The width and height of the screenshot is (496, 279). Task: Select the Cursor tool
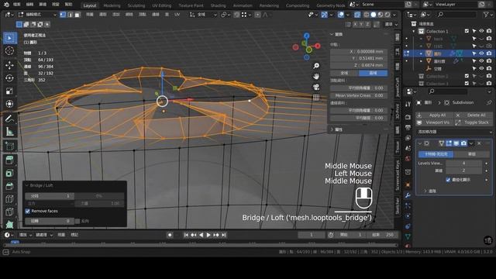pyautogui.click(x=9, y=51)
